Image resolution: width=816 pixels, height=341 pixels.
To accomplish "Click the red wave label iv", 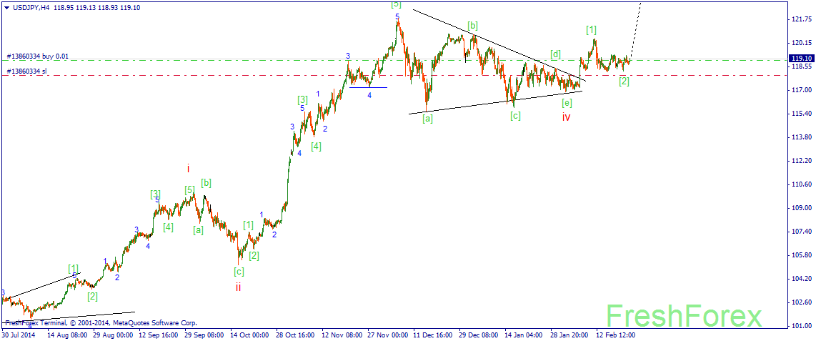I will click(x=566, y=117).
